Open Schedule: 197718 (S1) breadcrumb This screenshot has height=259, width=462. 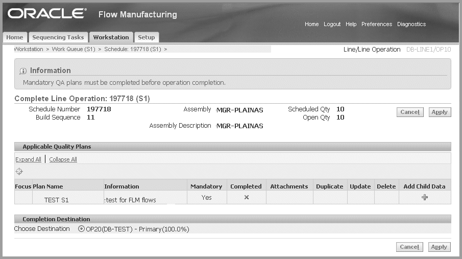pyautogui.click(x=133, y=49)
